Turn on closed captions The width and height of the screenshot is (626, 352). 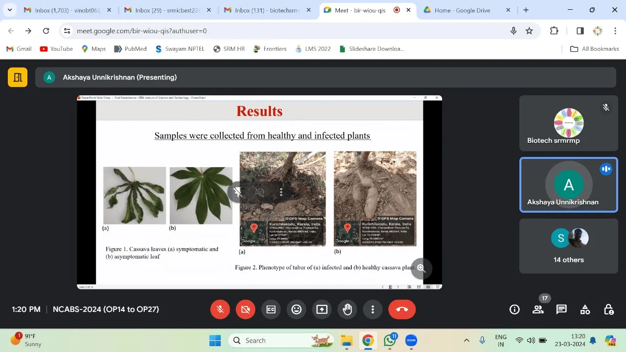click(x=271, y=309)
